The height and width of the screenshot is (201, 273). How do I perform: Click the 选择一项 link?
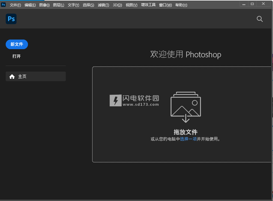pyautogui.click(x=188, y=139)
